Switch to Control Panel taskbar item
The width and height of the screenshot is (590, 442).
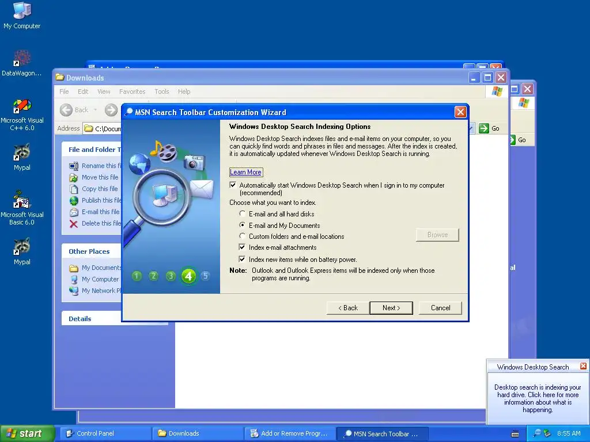[x=105, y=433]
